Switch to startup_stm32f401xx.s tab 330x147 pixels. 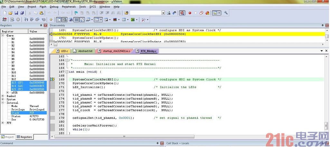coord(115,51)
